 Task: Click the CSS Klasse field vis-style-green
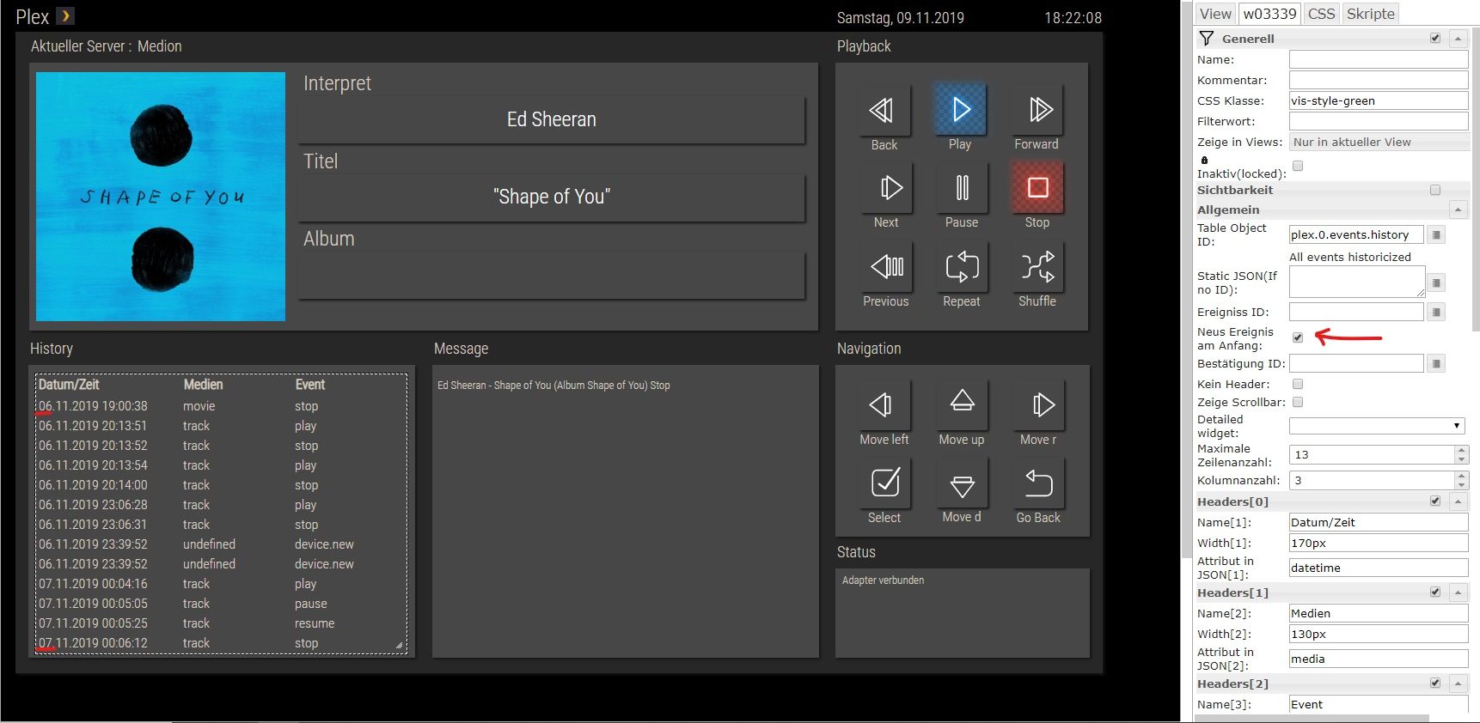pos(1379,100)
